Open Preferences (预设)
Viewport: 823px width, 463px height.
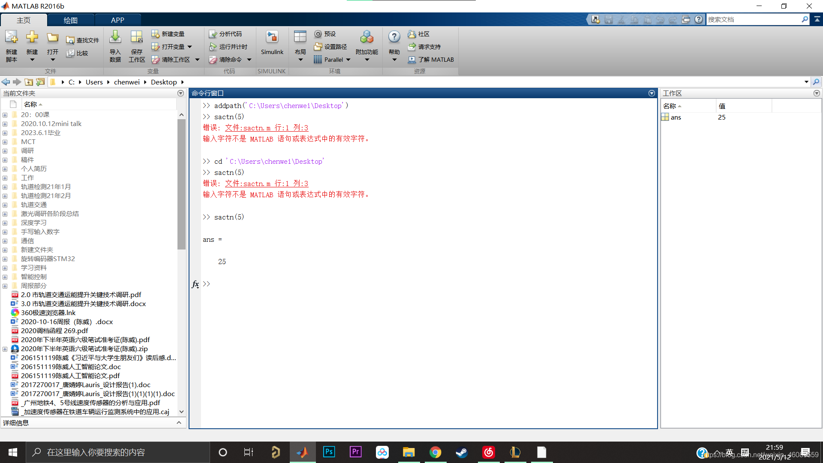(x=325, y=34)
